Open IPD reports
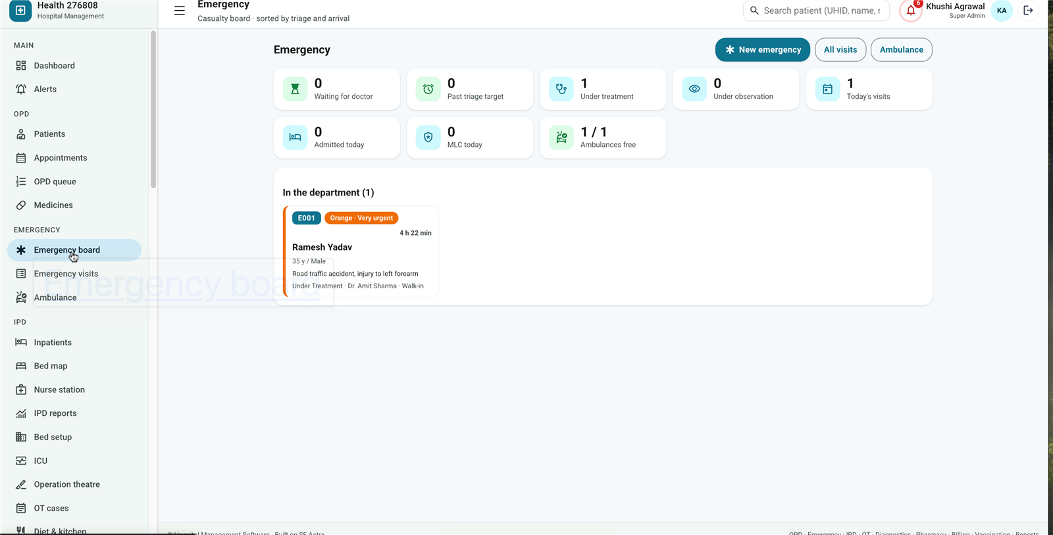The width and height of the screenshot is (1053, 535). pos(74,413)
